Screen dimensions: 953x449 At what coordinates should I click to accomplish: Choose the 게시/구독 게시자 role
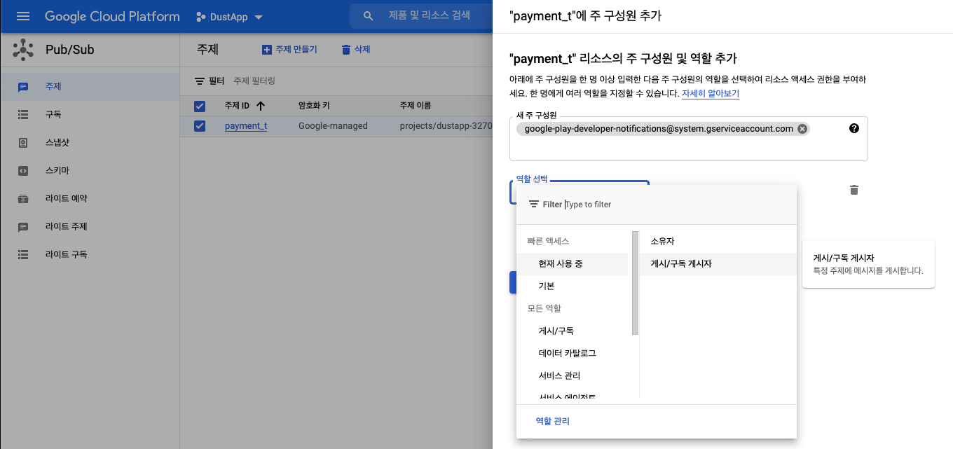pyautogui.click(x=718, y=263)
